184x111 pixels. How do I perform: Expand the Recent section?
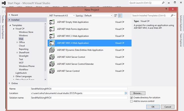point(10,15)
